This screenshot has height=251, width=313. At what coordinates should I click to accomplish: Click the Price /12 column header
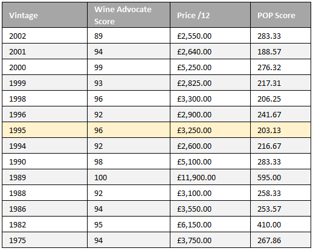pyautogui.click(x=210, y=15)
